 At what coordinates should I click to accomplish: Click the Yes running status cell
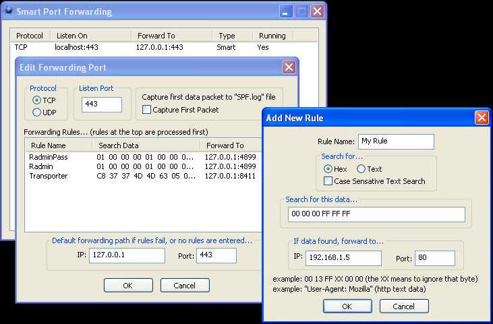[263, 47]
